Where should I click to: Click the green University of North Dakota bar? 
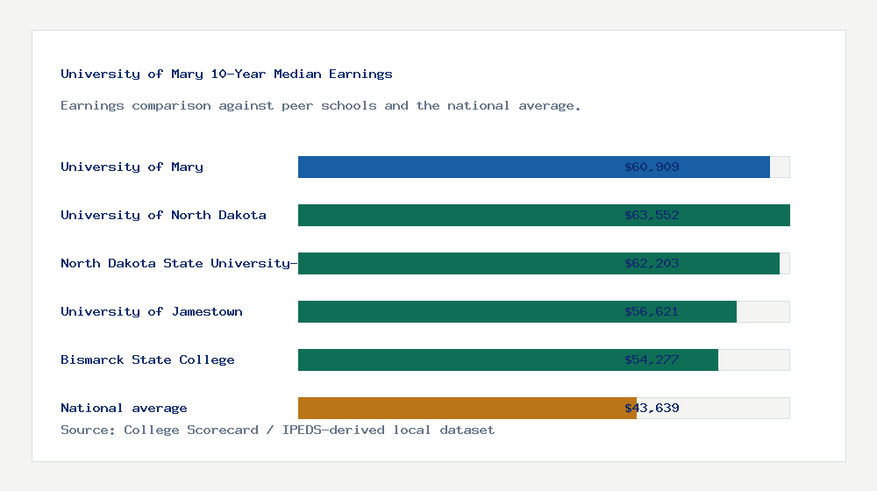click(545, 216)
